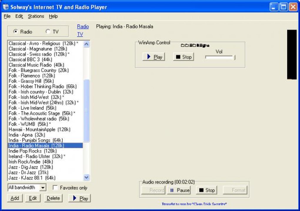Click the Format button

click(x=235, y=190)
